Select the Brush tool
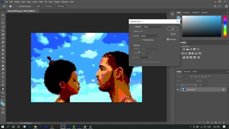Viewport: 229px width, 129px height. 3,46
